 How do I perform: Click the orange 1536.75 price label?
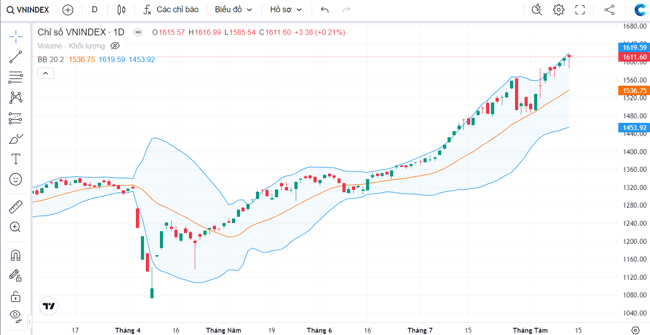(x=634, y=91)
